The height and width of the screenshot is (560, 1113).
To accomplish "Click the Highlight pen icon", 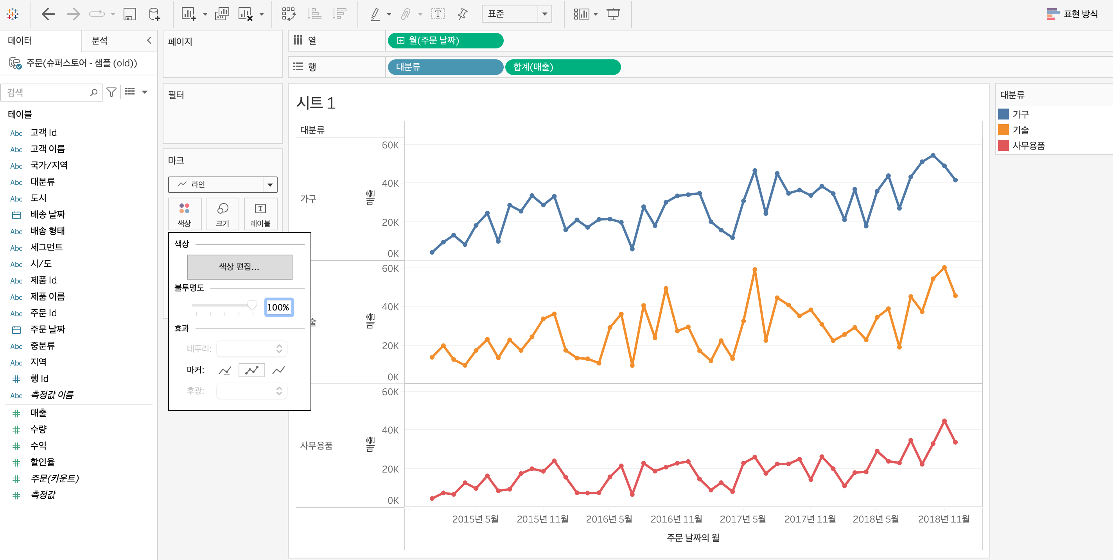I will 375,14.
